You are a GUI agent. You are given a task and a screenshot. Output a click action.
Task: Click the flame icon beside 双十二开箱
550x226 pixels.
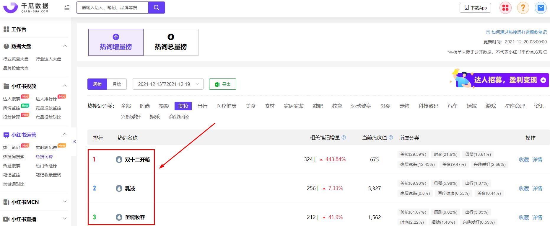coord(119,160)
